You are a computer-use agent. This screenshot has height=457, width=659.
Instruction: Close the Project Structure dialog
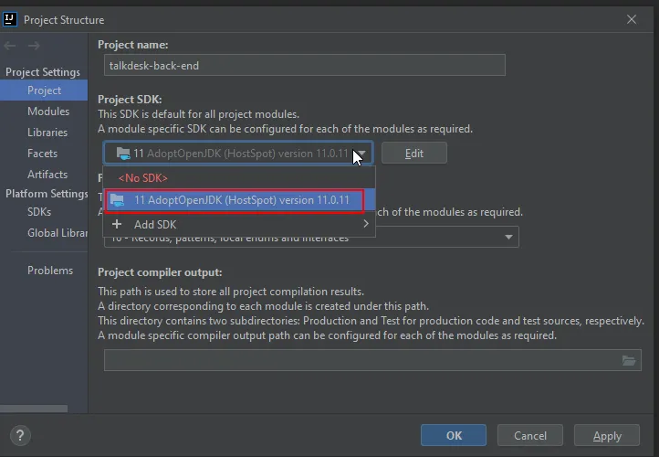(x=632, y=19)
